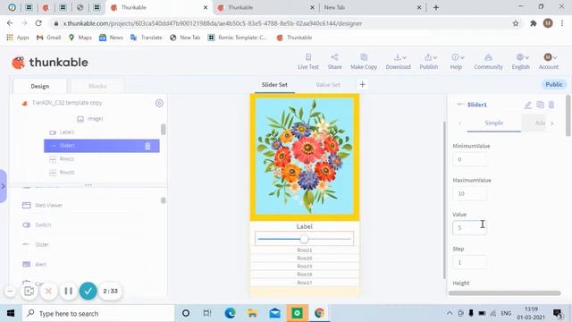Switch to the New Tab browser tab
This screenshot has width=572, height=322.
(372, 7)
